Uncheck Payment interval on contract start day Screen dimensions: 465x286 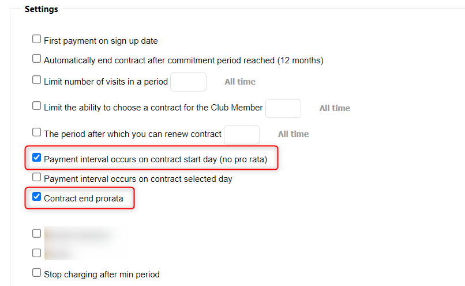tap(37, 158)
